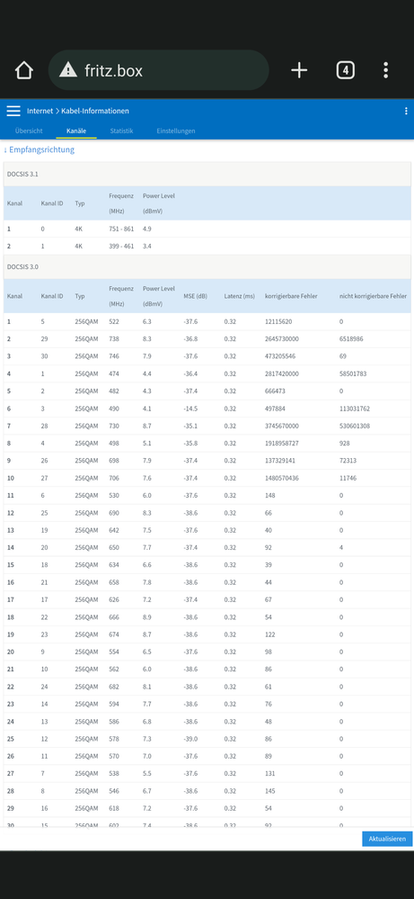The image size is (414, 899).
Task: Select the power level value 8.9
Action: [x=147, y=617]
